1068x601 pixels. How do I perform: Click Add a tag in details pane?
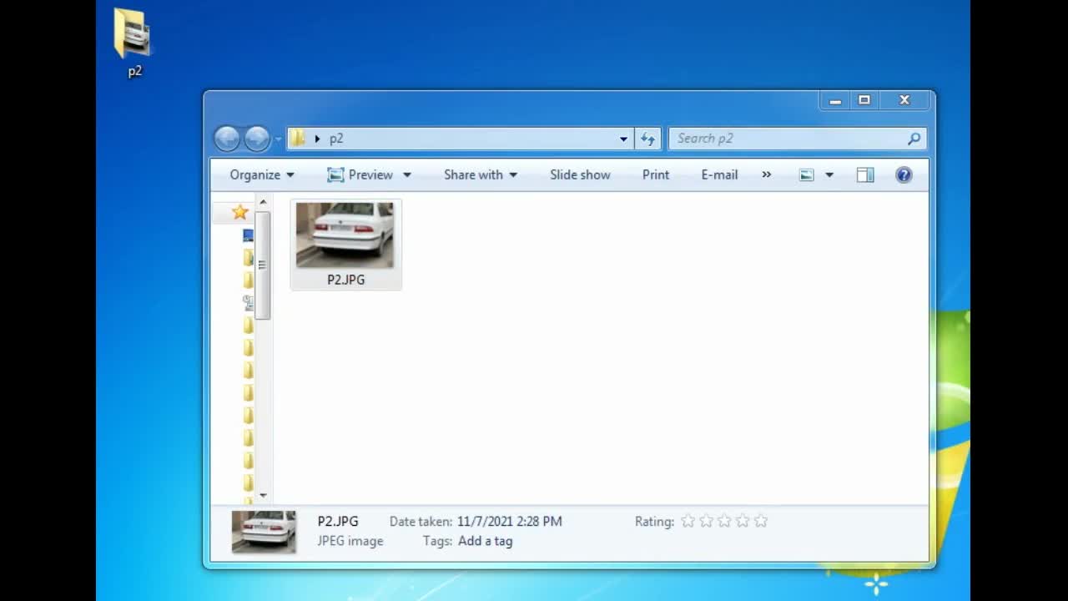point(485,541)
